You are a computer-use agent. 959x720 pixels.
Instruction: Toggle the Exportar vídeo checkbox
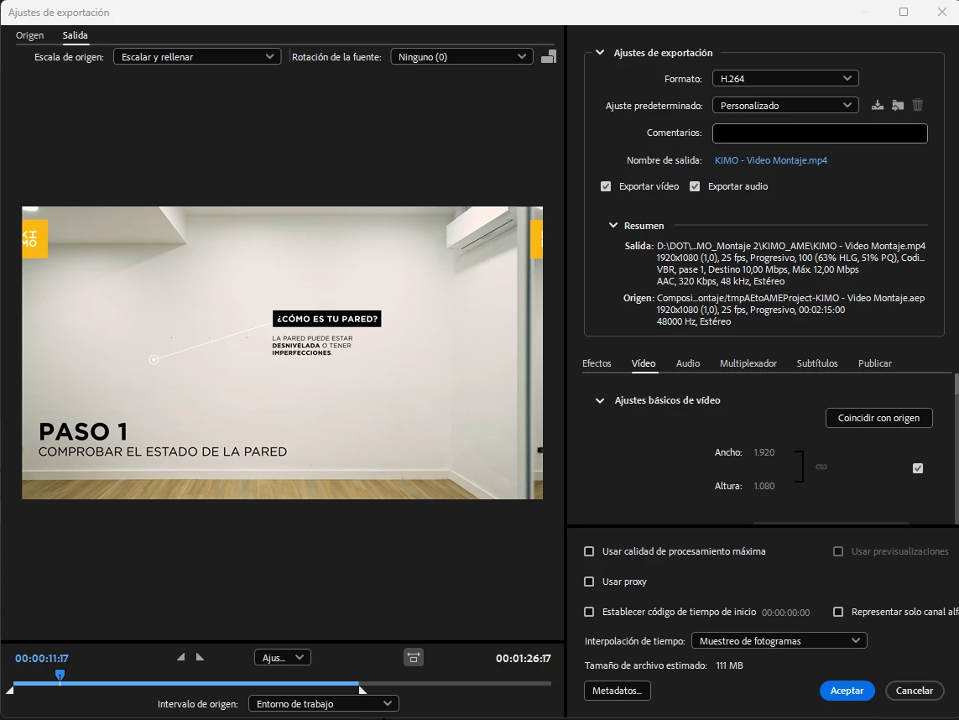click(606, 186)
